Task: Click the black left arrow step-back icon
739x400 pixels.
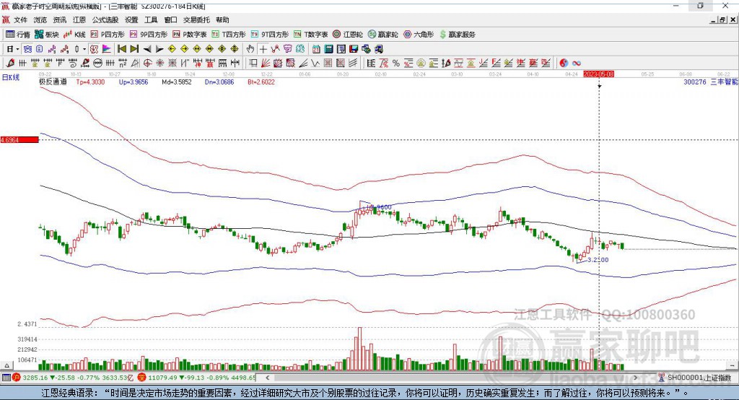Action: pos(147,49)
